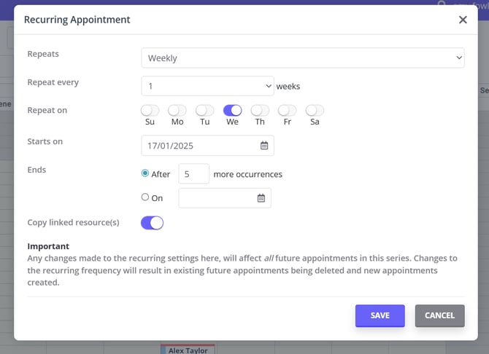Switch on the Friday repeat toggle
The width and height of the screenshot is (489, 354).
point(288,111)
